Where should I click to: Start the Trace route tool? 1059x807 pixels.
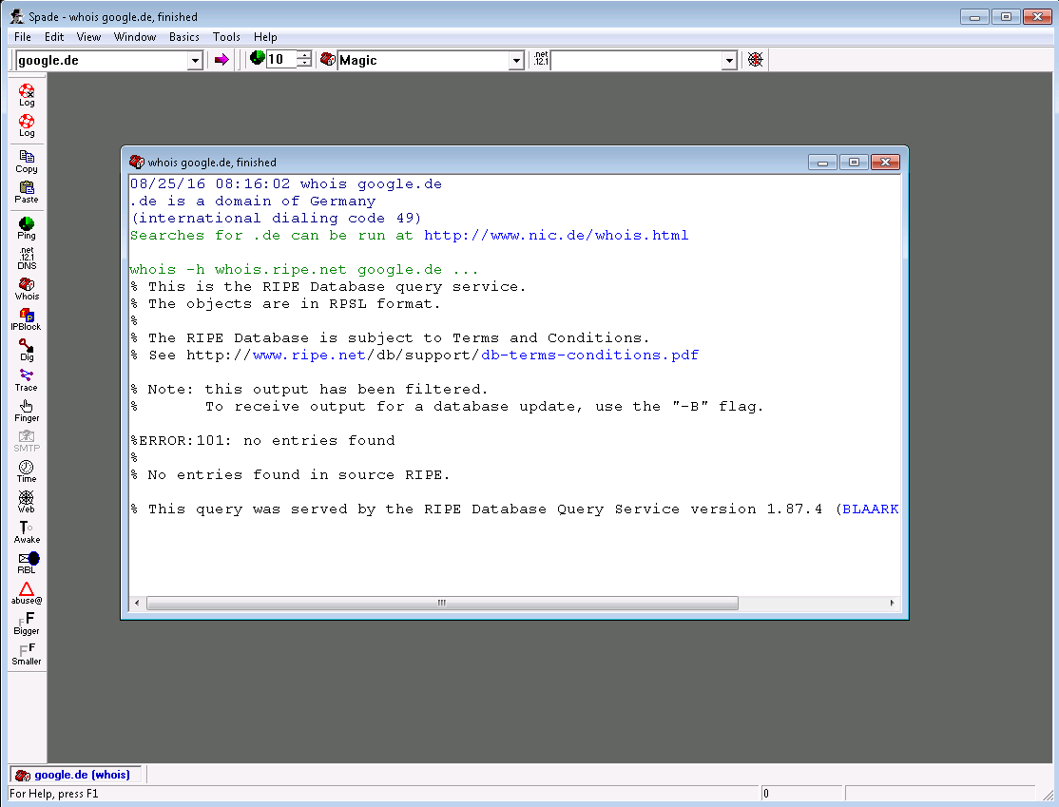[27, 380]
